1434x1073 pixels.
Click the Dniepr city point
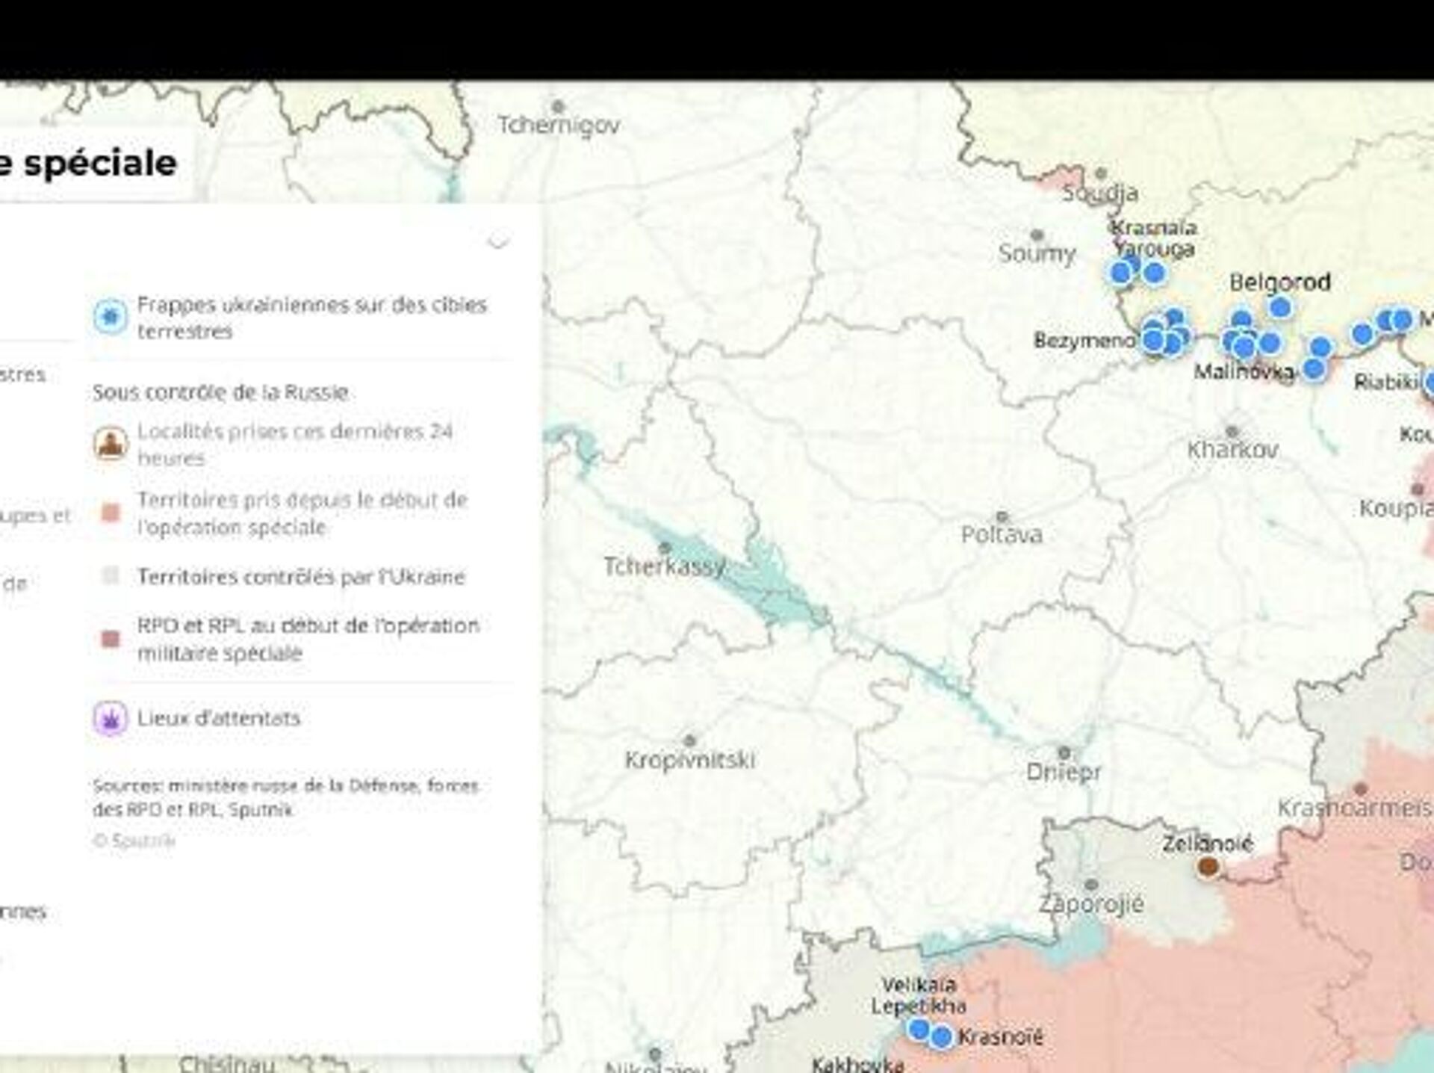1064,752
